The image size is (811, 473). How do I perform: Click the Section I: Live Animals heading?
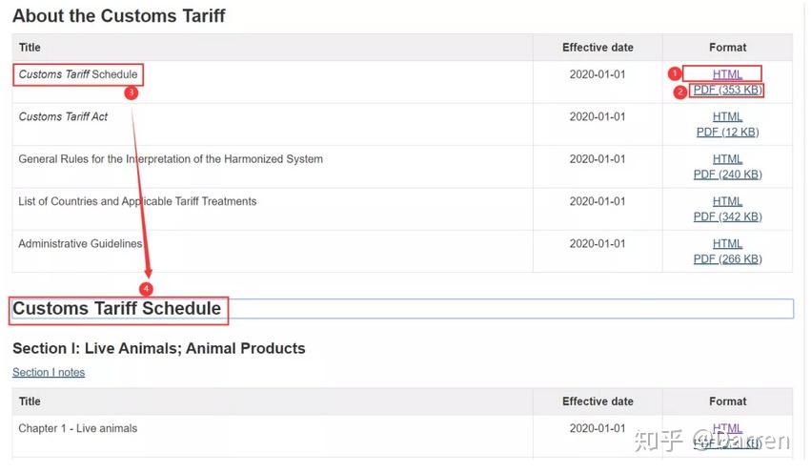coord(158,348)
